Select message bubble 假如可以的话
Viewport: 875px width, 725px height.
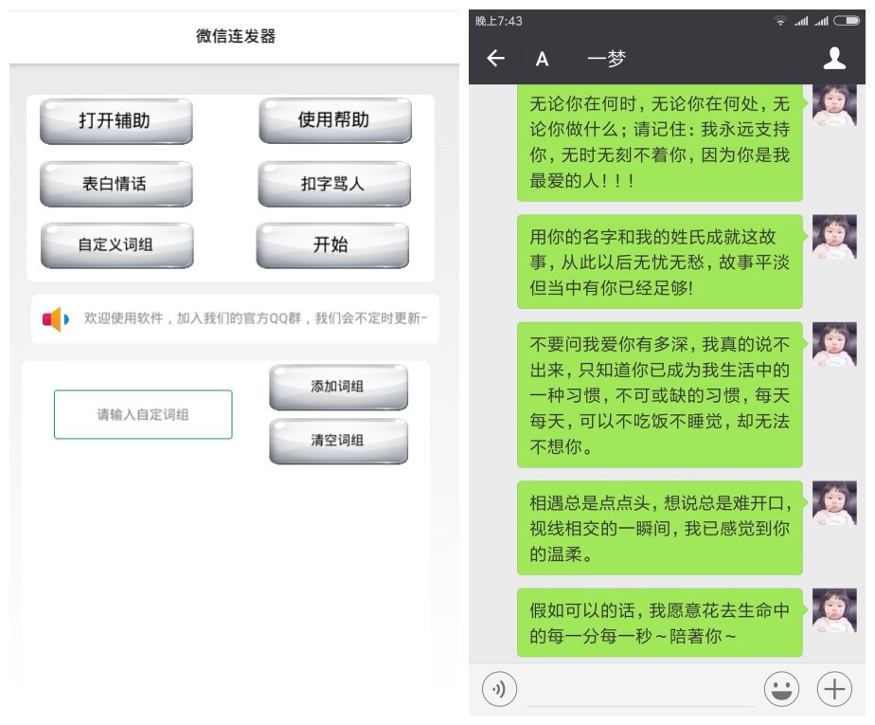[x=660, y=623]
